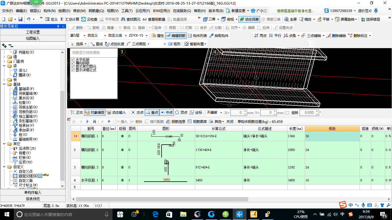Viewport: 392px width, 220px height.
Task: Toggle 正交 orthogonal mode
Action: point(77,113)
